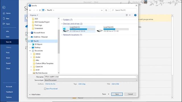This screenshot has width=182, height=102.
Task: Open the Tools dropdown
Action: pos(106,94)
